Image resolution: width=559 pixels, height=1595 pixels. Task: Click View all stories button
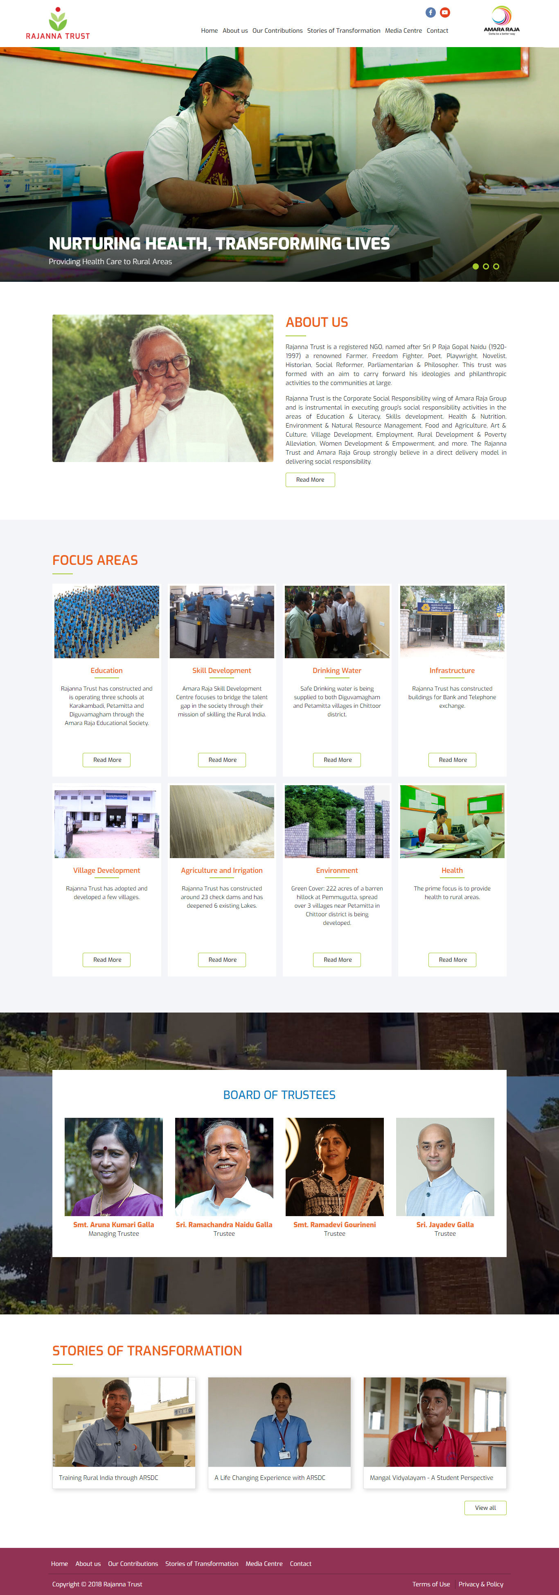point(485,1508)
